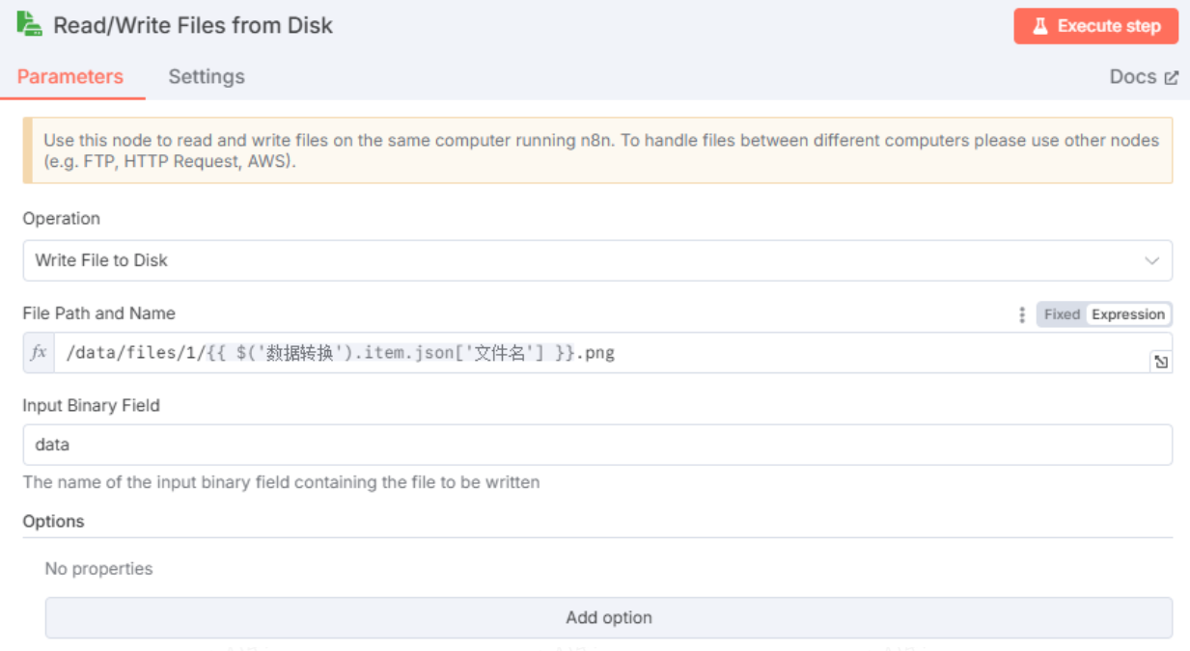The height and width of the screenshot is (651, 1190).
Task: Expand the Options section via Add option
Action: [608, 617]
